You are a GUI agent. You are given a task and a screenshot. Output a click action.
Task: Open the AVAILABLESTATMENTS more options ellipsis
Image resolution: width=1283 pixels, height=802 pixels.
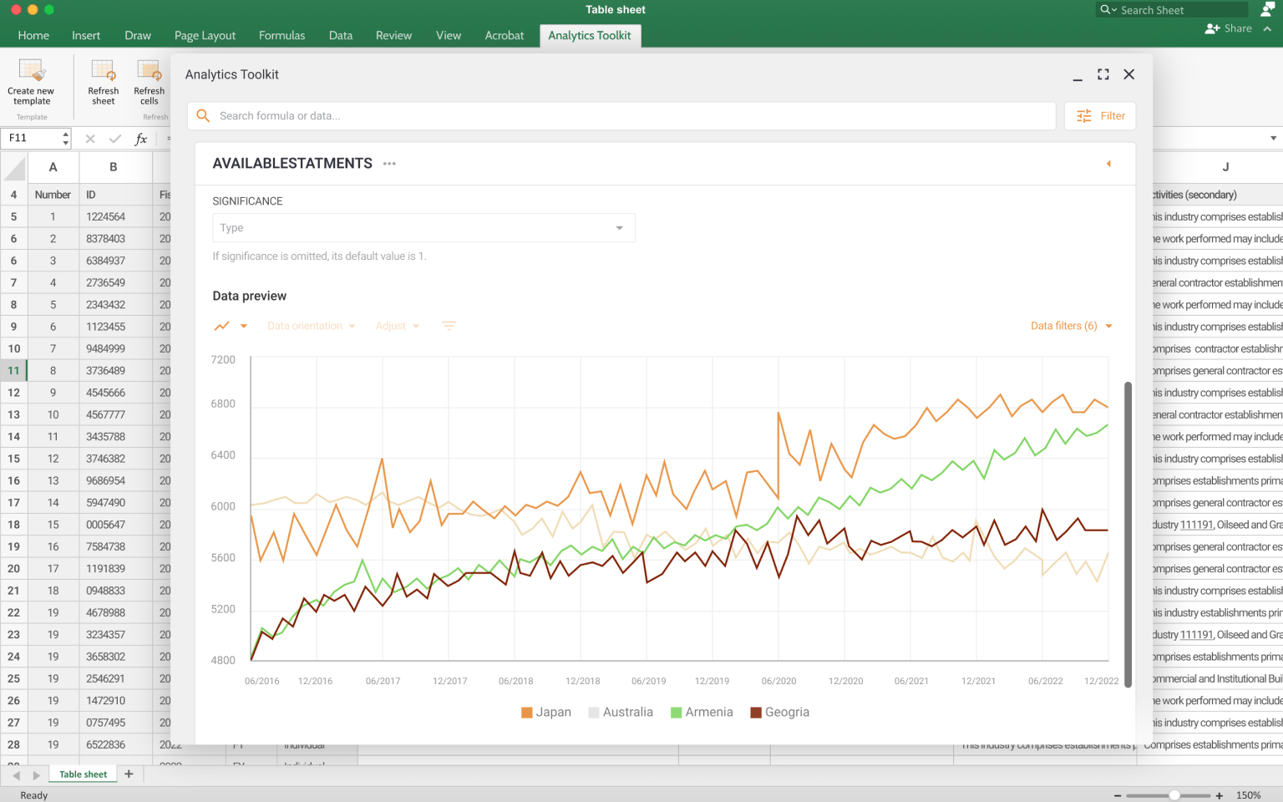pyautogui.click(x=389, y=164)
